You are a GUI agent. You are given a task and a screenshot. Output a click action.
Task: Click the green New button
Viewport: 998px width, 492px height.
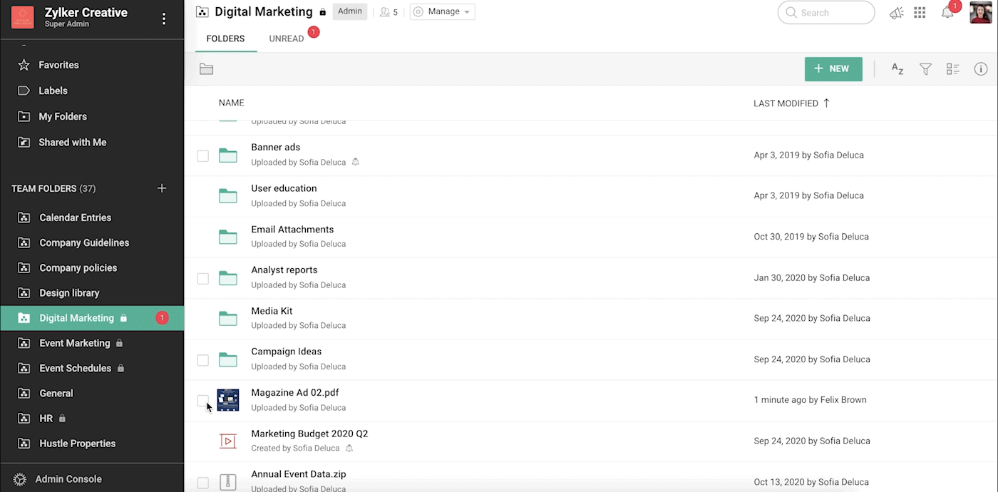click(x=833, y=69)
